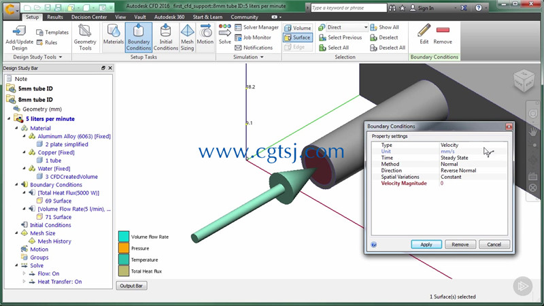Click the help question mark in the title bar
The height and width of the screenshot is (306, 544).
pyautogui.click(x=479, y=7)
